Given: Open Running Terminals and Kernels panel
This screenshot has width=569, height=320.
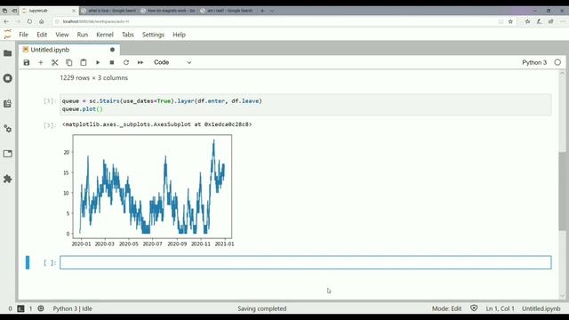Looking at the screenshot, I should pos(8,78).
